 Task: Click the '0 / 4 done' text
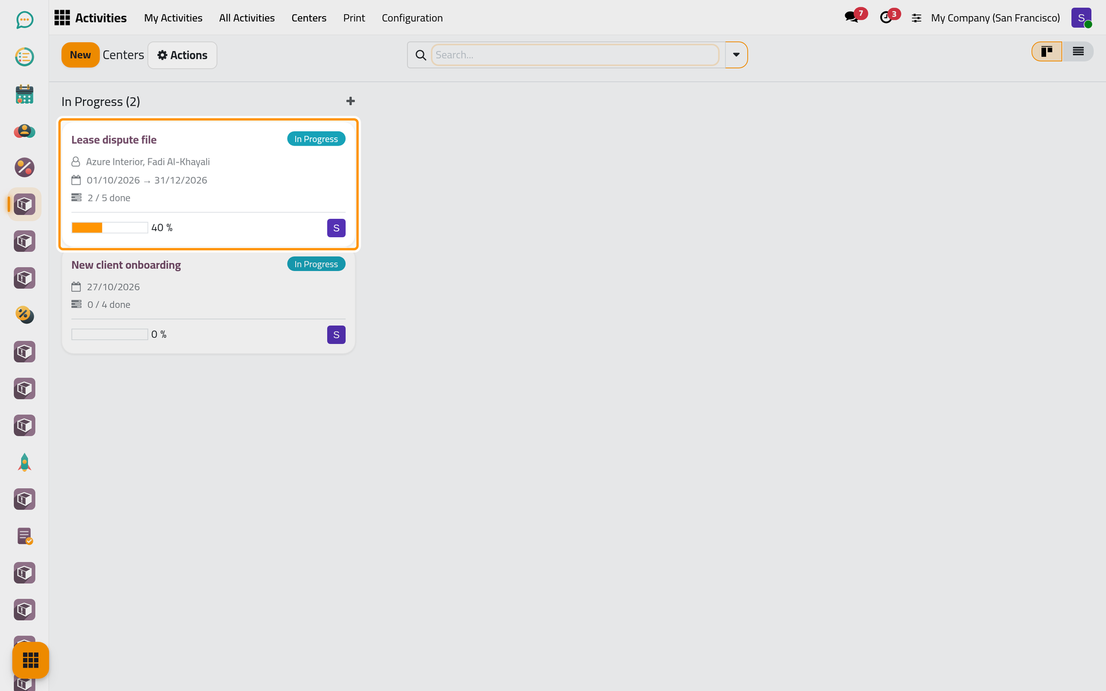pyautogui.click(x=109, y=305)
